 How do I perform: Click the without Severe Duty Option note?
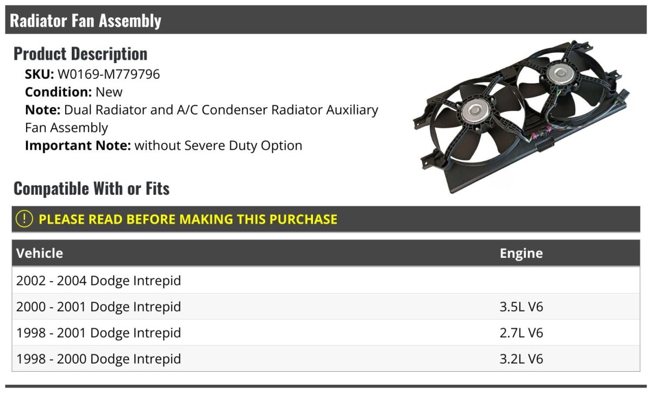218,145
